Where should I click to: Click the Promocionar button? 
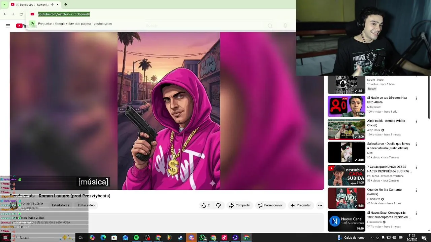coord(270,205)
